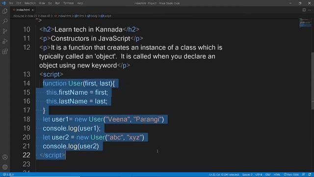314x177 pixels.
Task: Click 'Constructors in JavaScript' paragraph text
Action: 90,38
